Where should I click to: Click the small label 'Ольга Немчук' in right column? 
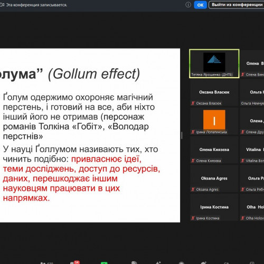tap(252, 103)
